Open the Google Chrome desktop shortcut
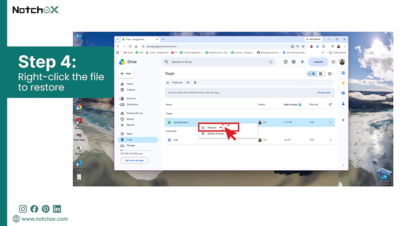The image size is (402, 226). [x=79, y=109]
